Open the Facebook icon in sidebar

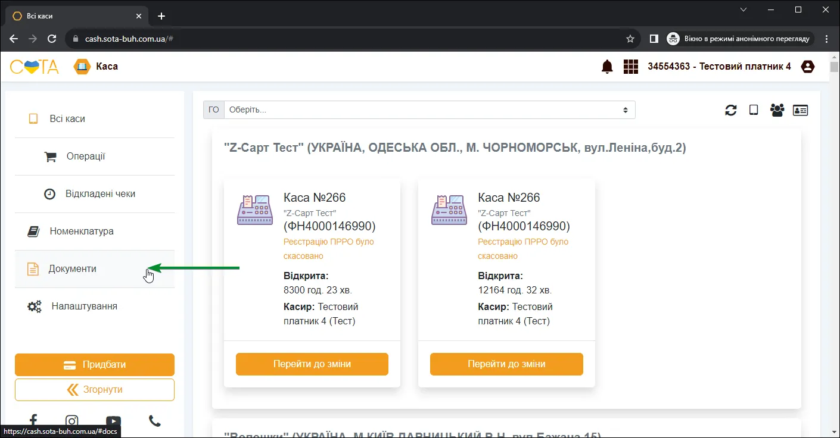(x=33, y=421)
